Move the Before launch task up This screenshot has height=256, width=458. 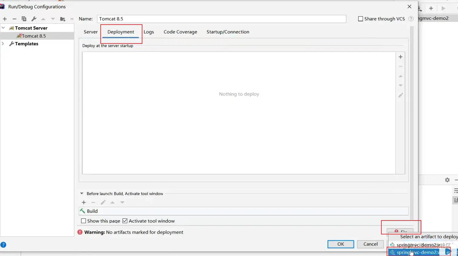(112, 202)
